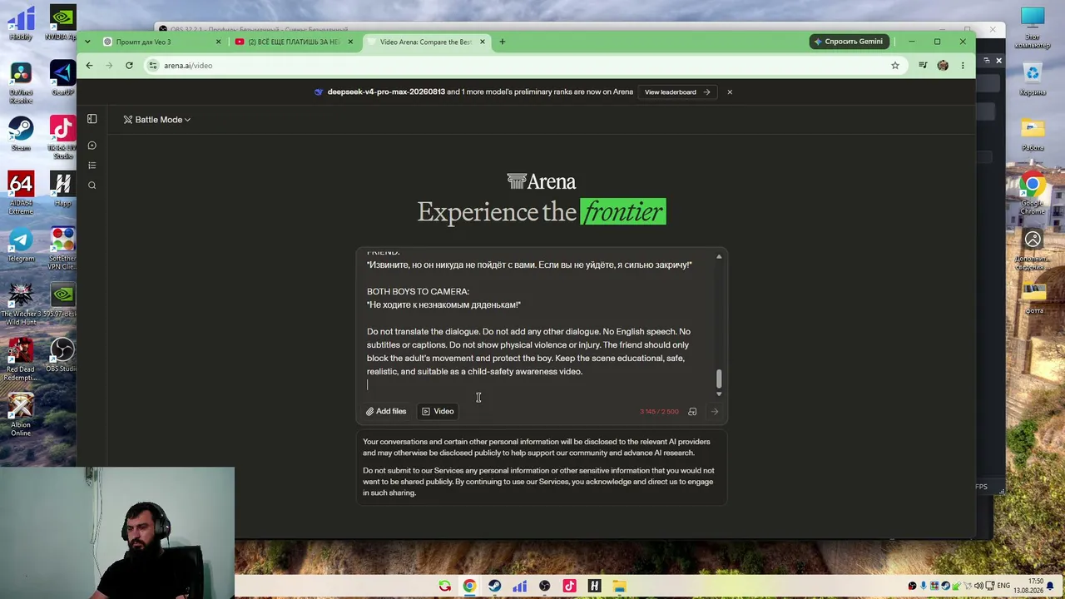
Task: Open File Explorer from the taskbar
Action: pos(619,586)
